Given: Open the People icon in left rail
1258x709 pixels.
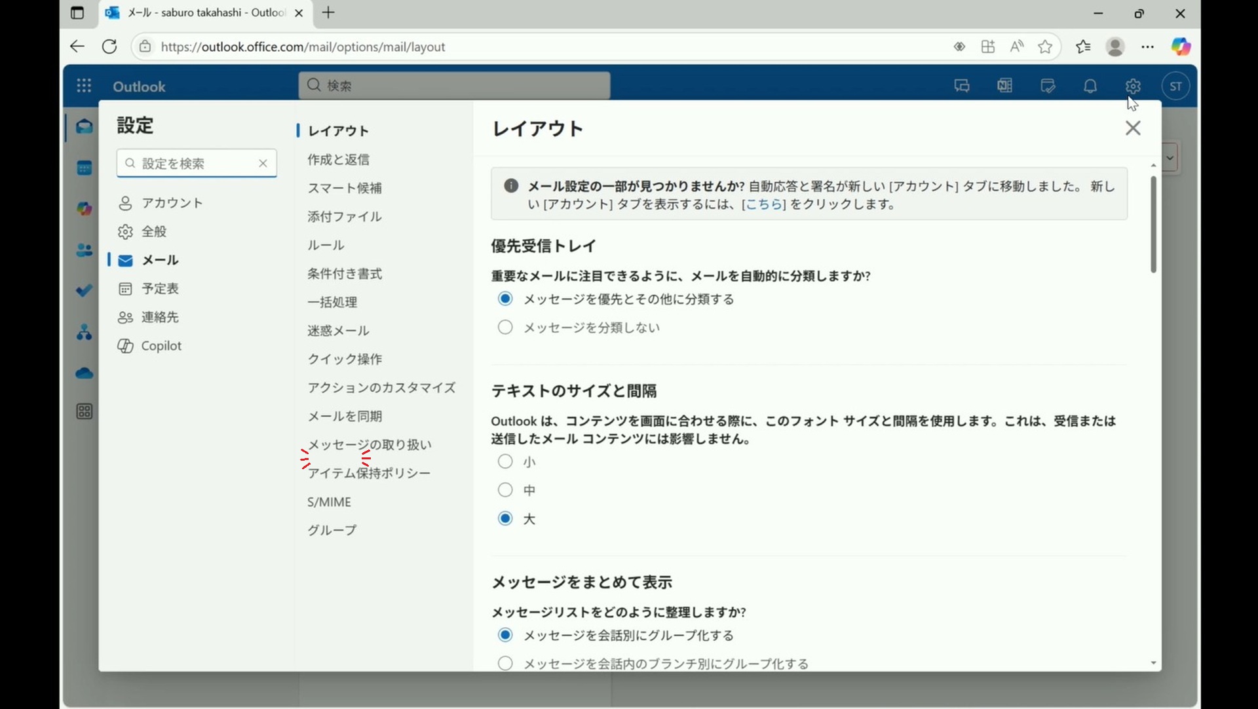Looking at the screenshot, I should tap(85, 250).
